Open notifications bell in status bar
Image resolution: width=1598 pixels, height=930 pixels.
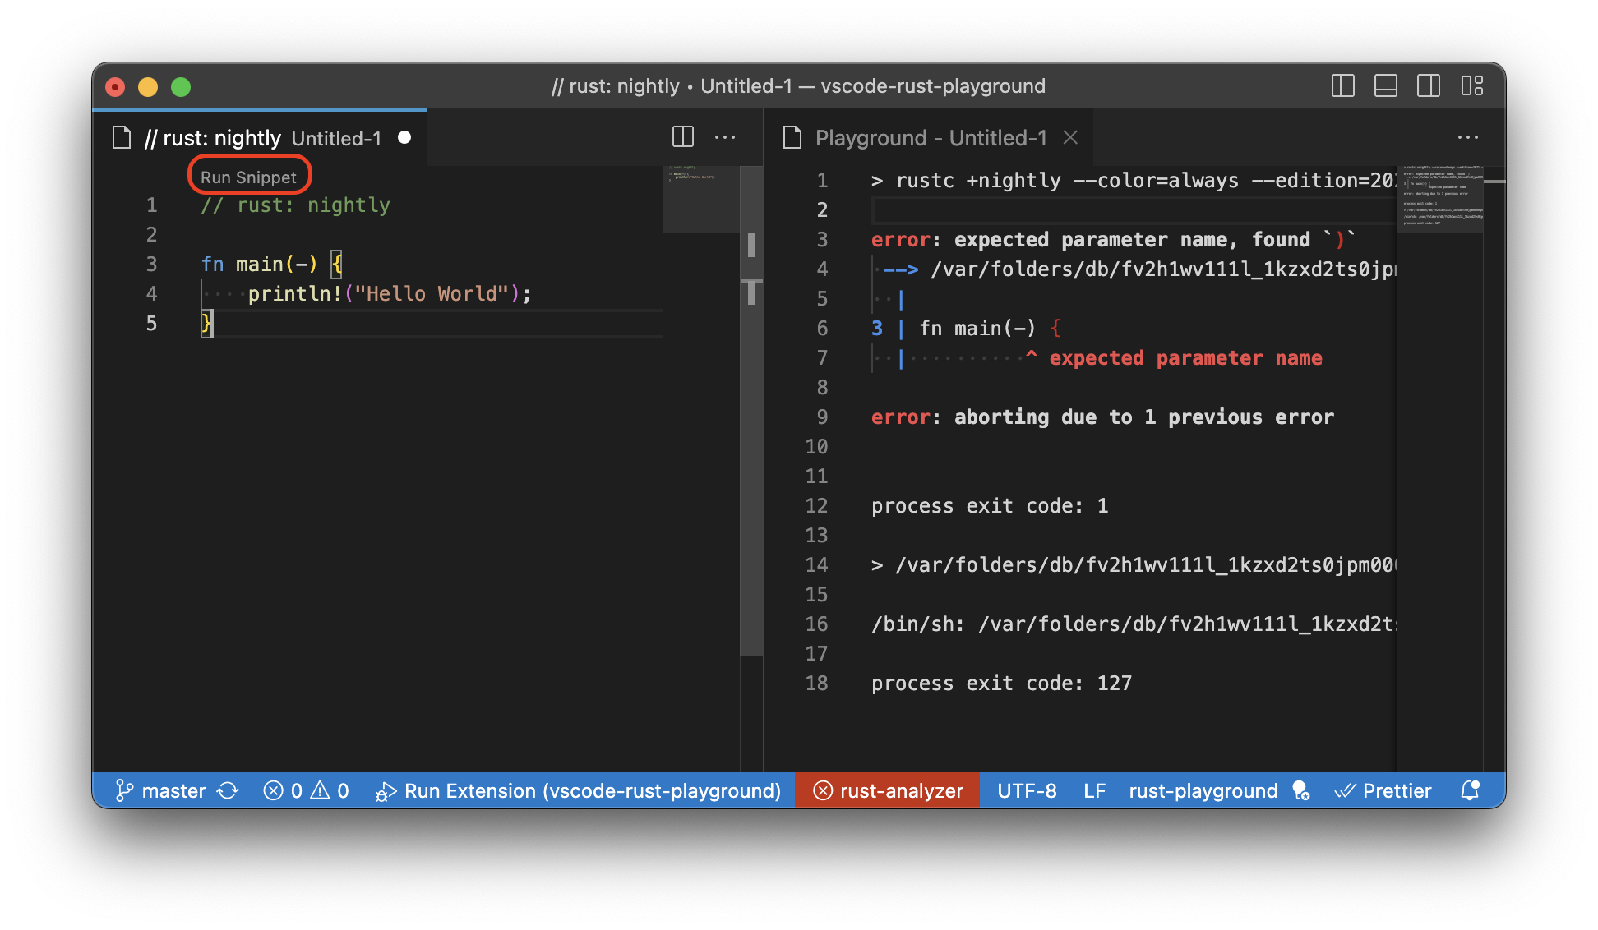1470,790
